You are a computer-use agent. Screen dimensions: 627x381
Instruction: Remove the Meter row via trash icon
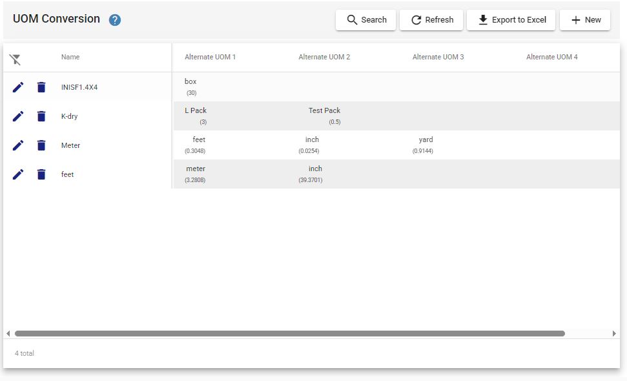[x=41, y=145]
